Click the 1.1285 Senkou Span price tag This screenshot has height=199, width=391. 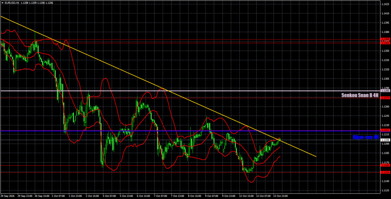[385, 91]
